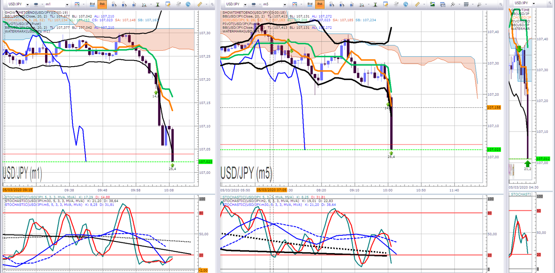555x273 pixels.
Task: Click the eye icon in m5 chart toolbar
Action: pos(396,4)
